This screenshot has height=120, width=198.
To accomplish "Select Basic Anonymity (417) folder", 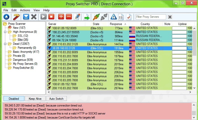I will click(x=26, y=52).
